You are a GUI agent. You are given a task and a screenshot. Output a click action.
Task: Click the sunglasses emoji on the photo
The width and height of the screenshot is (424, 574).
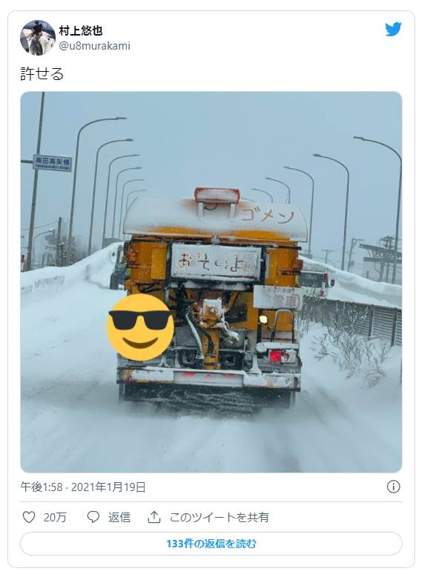coord(141,327)
